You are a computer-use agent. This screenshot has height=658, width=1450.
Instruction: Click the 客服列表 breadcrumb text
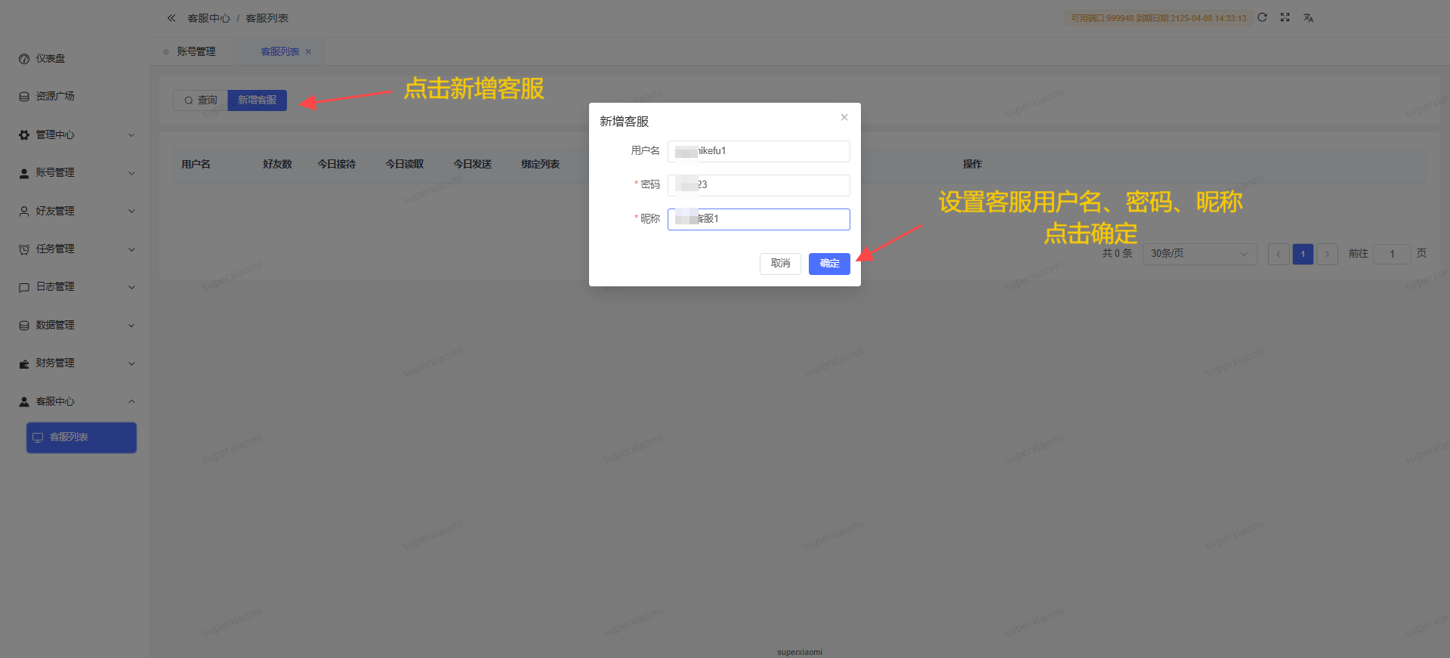pos(267,18)
